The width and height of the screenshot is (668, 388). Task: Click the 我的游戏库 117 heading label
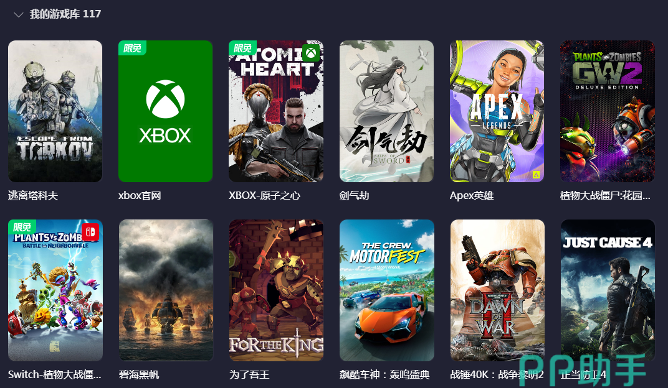[x=65, y=14]
